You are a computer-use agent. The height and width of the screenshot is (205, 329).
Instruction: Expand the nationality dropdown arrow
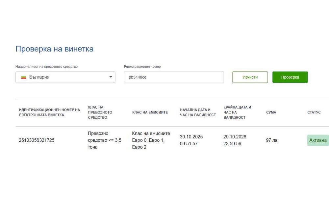point(111,77)
